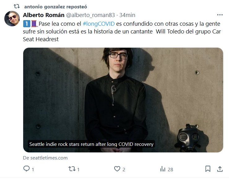This screenshot has width=229, height=179.
Task: Open the @alberto_roman83 handle
Action: 90,15
